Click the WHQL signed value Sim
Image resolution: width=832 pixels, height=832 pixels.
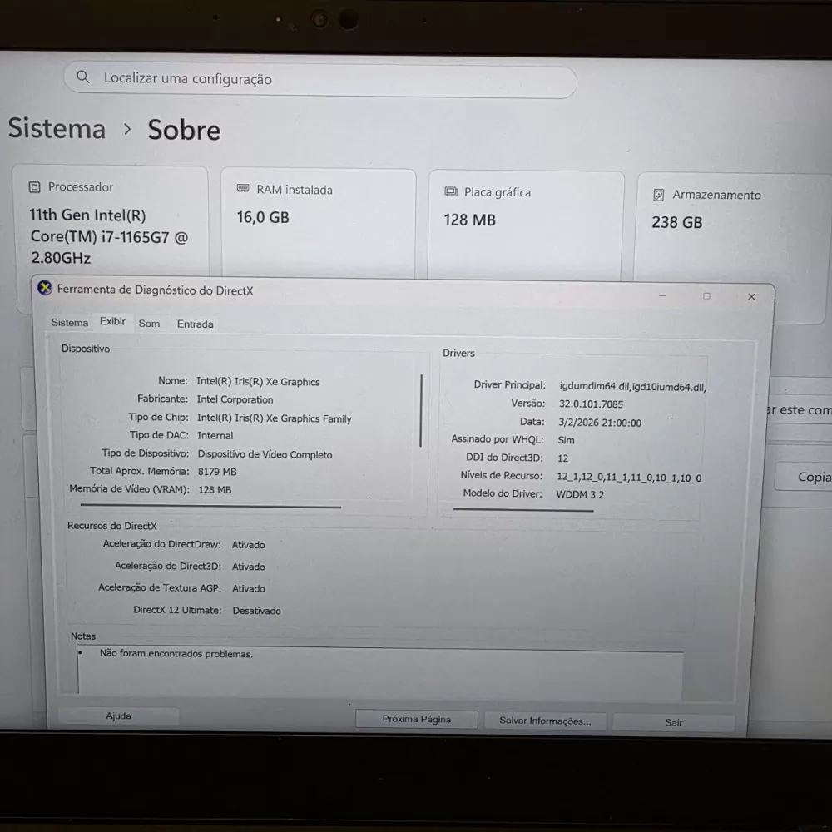pyautogui.click(x=566, y=440)
